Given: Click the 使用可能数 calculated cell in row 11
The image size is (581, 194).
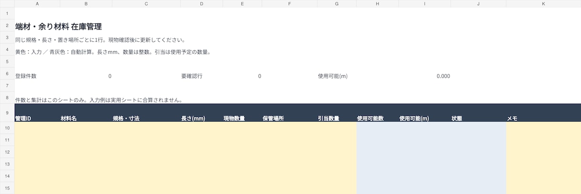Looking at the screenshot, I should click(x=377, y=140).
